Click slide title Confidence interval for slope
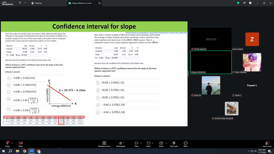 click(94, 27)
